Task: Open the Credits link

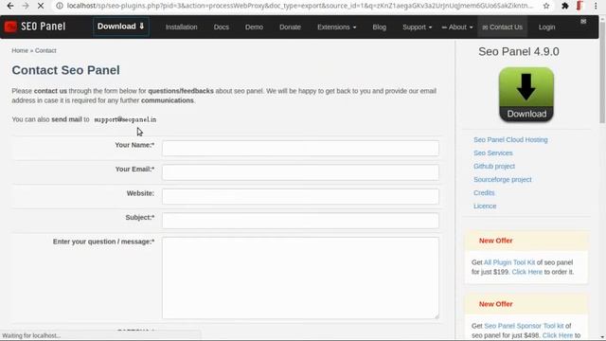Action: pos(484,192)
